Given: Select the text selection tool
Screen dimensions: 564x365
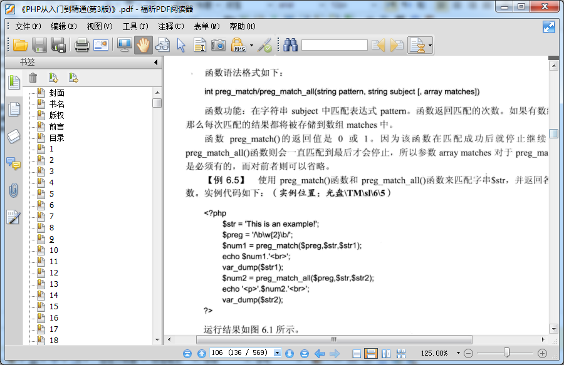Looking at the screenshot, I should (x=199, y=45).
